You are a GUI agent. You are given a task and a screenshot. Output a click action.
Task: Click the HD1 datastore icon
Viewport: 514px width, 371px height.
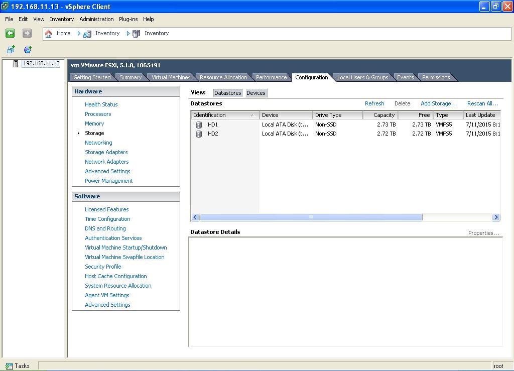(x=199, y=125)
